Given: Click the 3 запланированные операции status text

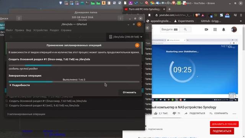Looking at the screenshot, I should point(26,114).
